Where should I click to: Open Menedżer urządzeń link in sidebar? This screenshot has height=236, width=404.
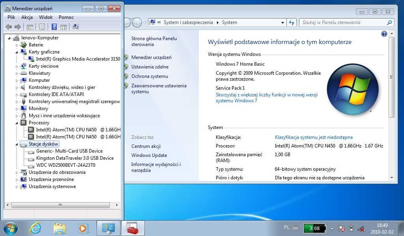pyautogui.click(x=151, y=57)
